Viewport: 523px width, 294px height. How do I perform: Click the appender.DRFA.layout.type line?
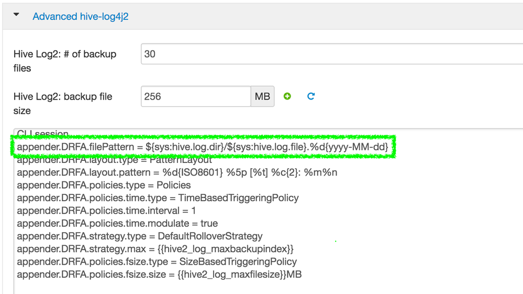click(x=114, y=160)
